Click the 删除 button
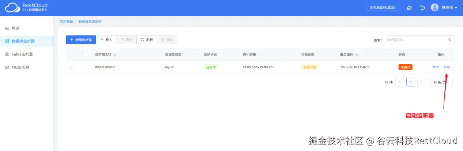 coord(167,40)
